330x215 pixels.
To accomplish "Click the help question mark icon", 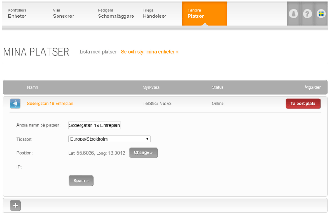I will (307, 14).
